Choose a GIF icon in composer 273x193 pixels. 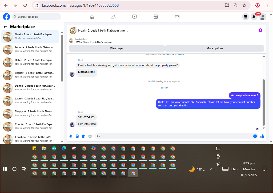(x=90, y=136)
